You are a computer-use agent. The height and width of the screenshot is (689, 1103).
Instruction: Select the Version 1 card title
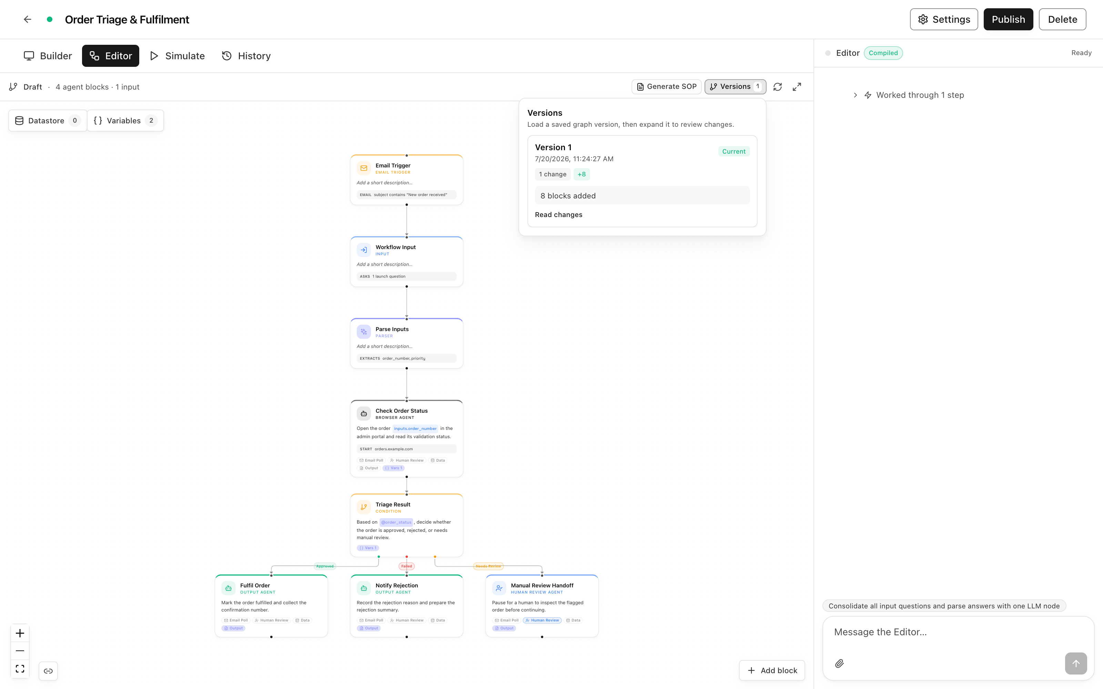coord(553,147)
